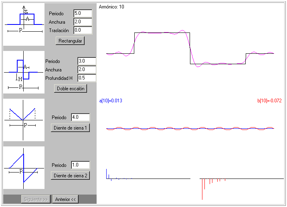The height and width of the screenshot is (207, 287).
Task: Edit the sawtooth 2 Periodo field 1.0
Action: tap(81, 165)
